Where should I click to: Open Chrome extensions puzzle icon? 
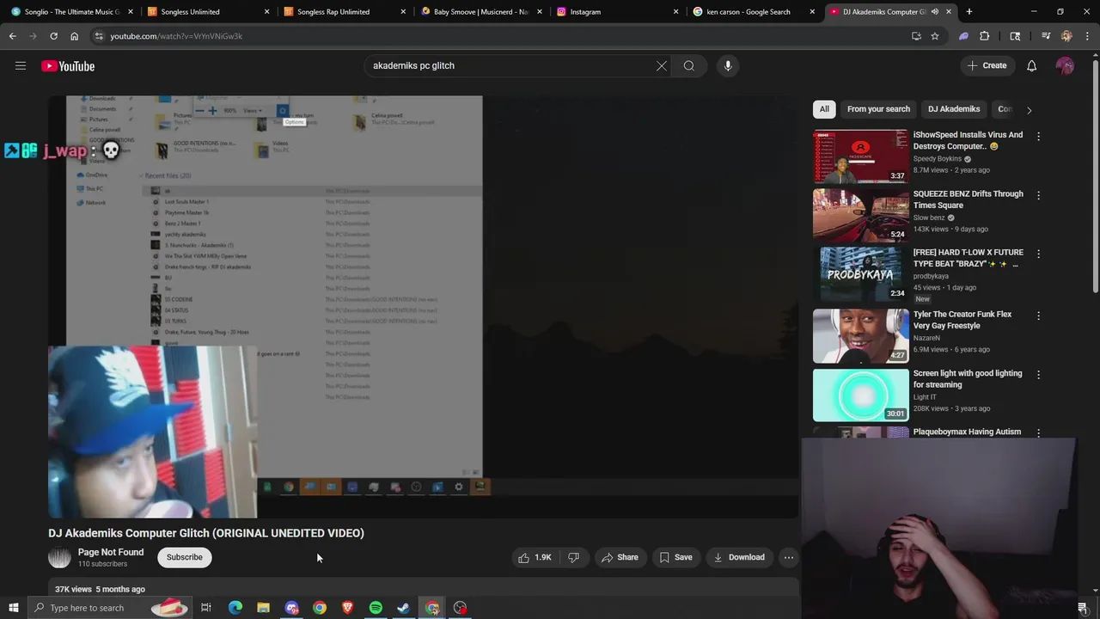tap(985, 36)
